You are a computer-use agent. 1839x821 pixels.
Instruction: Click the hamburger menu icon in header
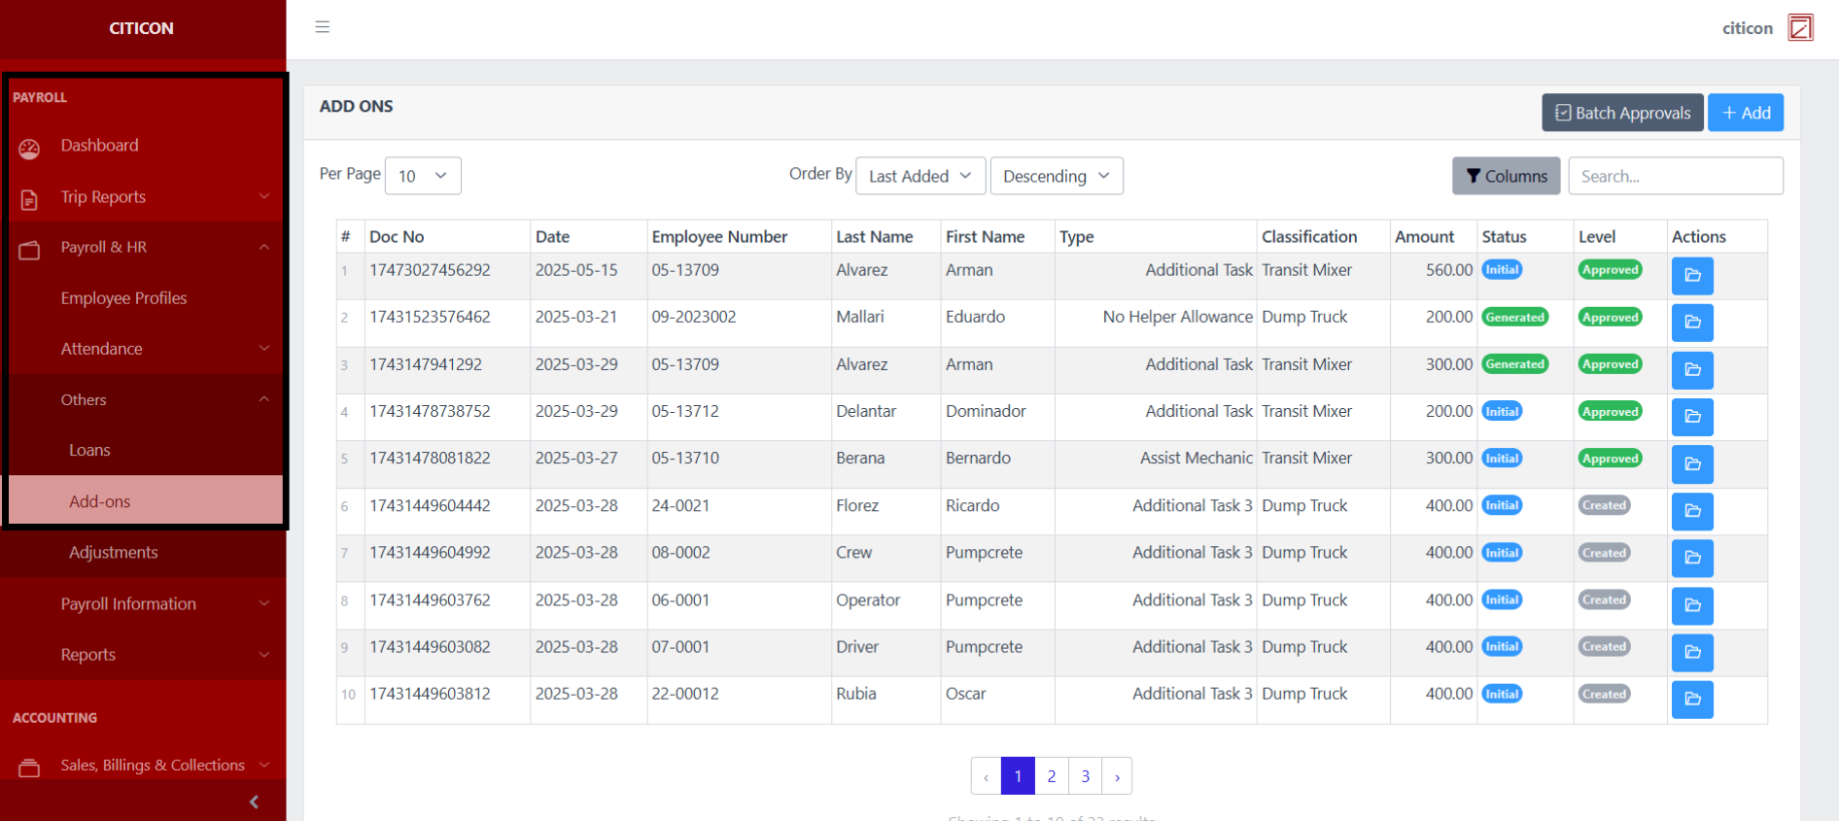(x=323, y=27)
